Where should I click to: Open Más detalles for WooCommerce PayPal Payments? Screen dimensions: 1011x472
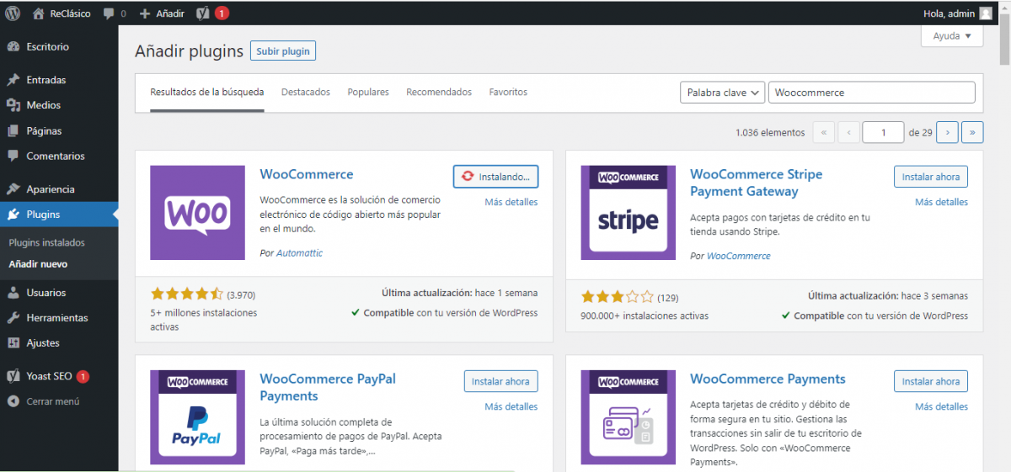pyautogui.click(x=511, y=406)
